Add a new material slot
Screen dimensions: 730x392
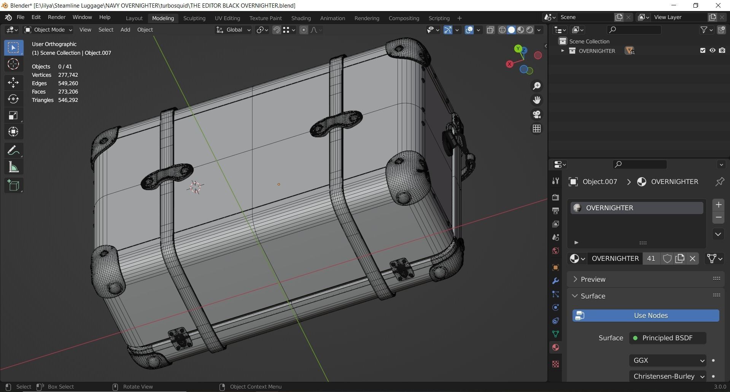tap(718, 205)
